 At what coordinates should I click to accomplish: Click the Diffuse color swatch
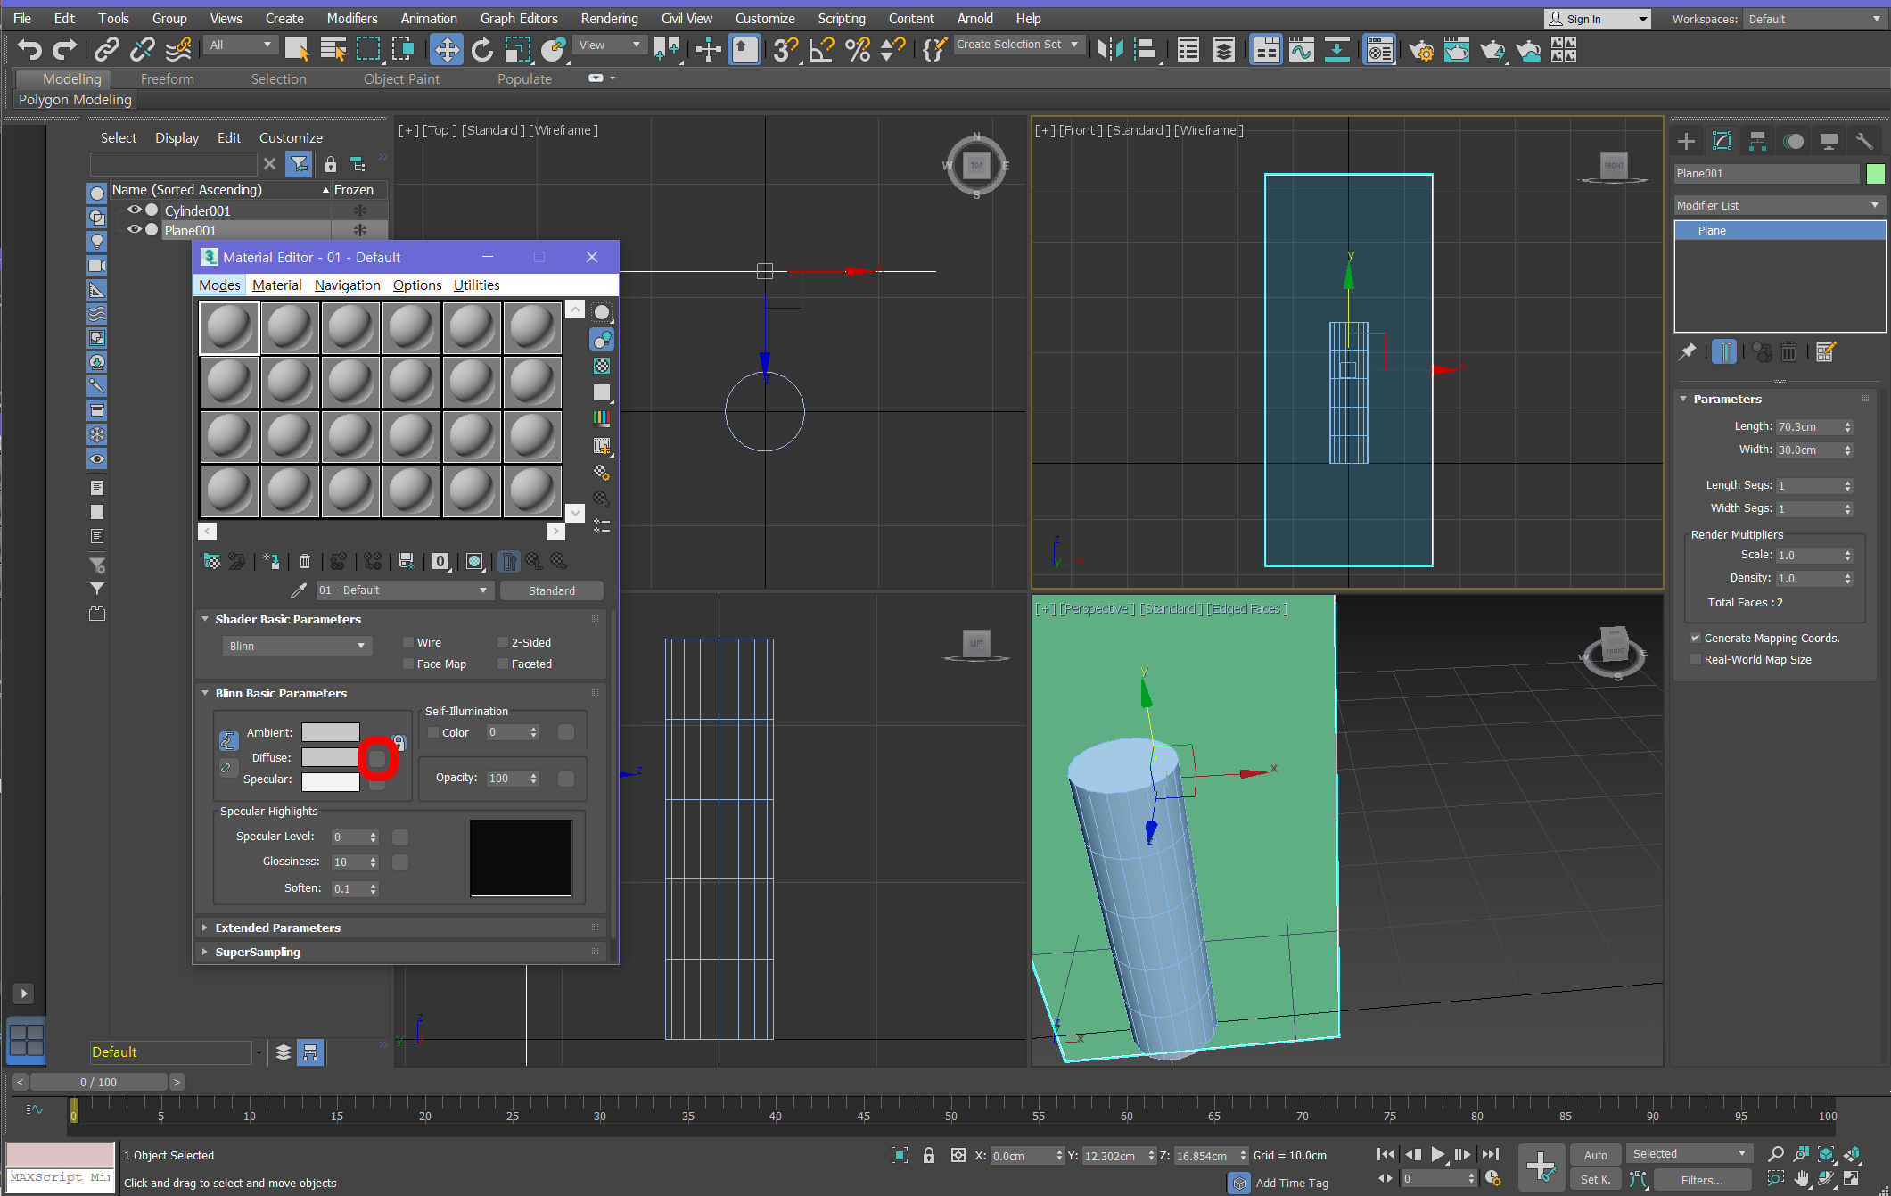330,757
